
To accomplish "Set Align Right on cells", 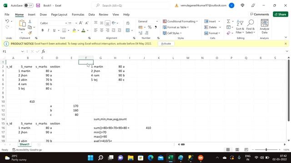I will point(107,30).
